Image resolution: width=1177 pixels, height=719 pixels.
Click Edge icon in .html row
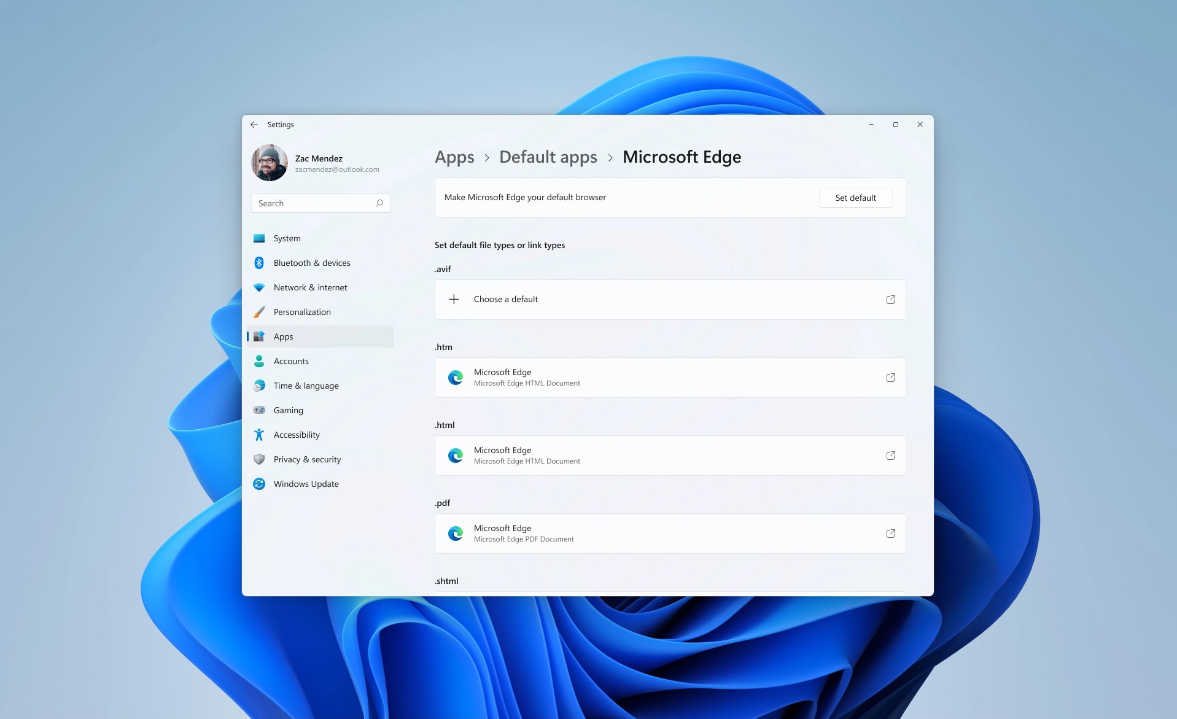[x=455, y=456]
